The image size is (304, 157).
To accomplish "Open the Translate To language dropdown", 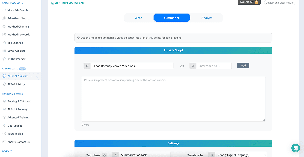I will (x=240, y=155).
